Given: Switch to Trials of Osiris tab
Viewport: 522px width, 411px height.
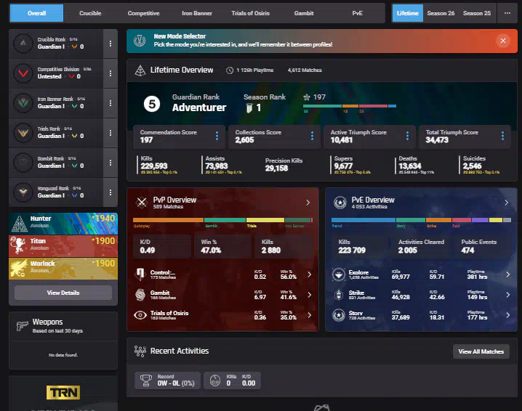Looking at the screenshot, I should (x=250, y=13).
